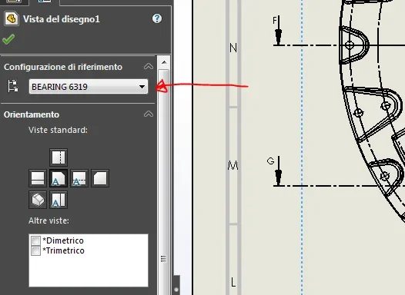
Task: Select the left view icon
Action: coord(38,178)
